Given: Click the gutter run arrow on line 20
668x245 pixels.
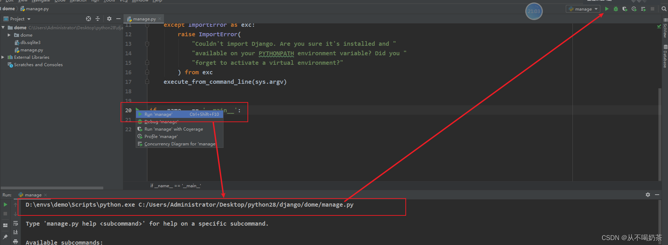Looking at the screenshot, I should [x=138, y=110].
